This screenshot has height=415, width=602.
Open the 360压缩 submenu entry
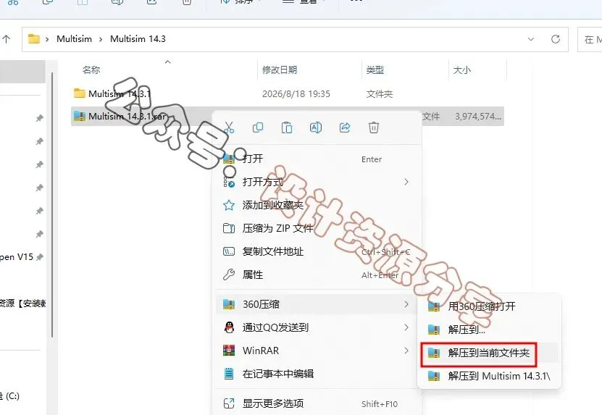(317, 304)
